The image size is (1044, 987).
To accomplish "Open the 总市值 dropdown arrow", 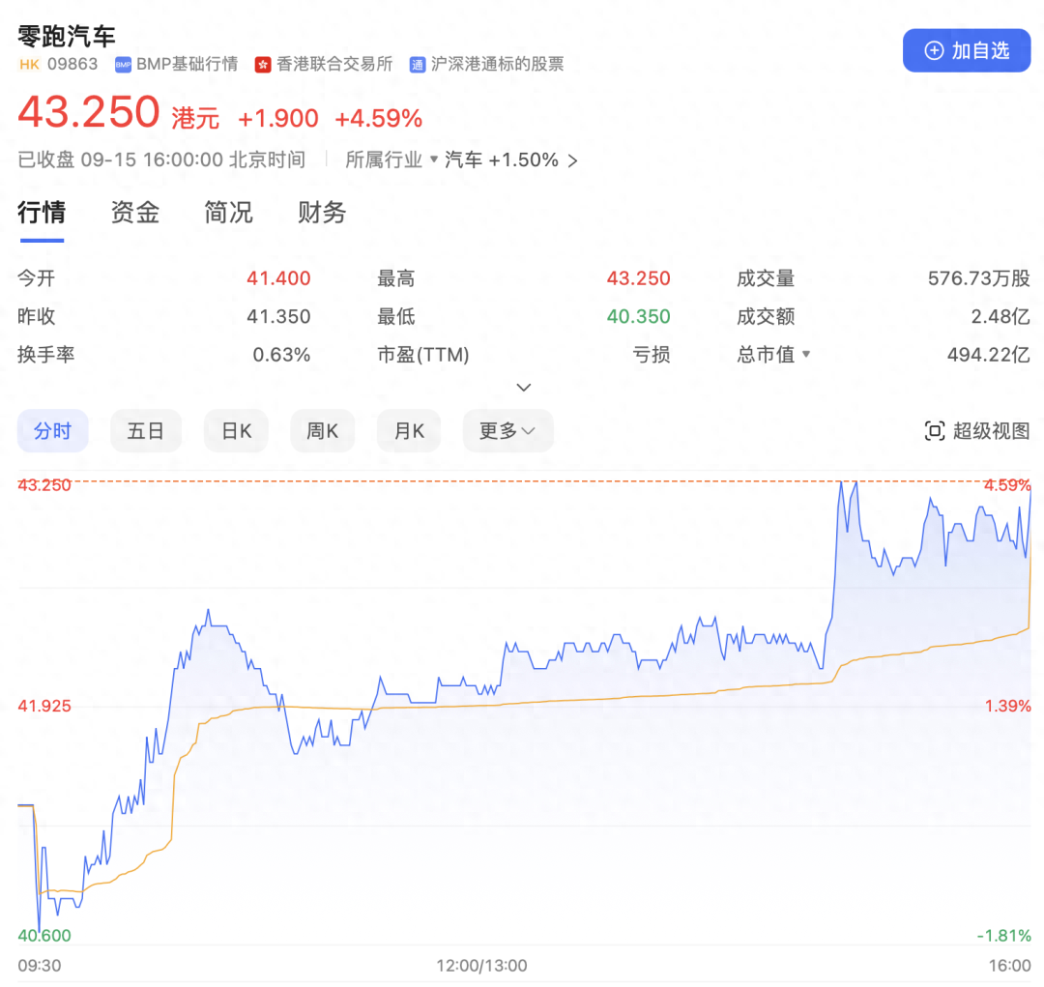I will [x=806, y=355].
